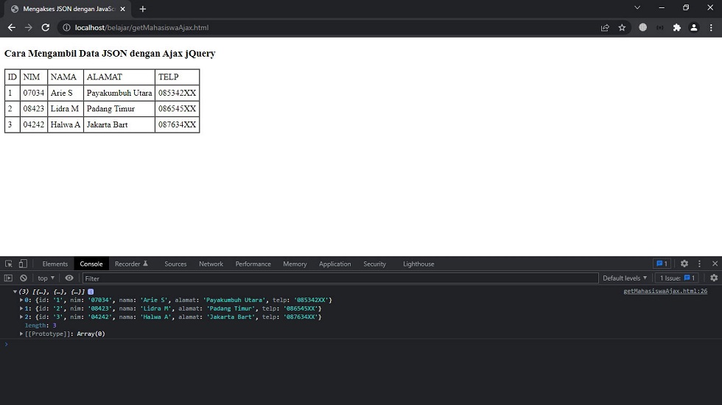Select the phone cell '087634XX'
Screen dimensions: 722x405
[178, 124]
